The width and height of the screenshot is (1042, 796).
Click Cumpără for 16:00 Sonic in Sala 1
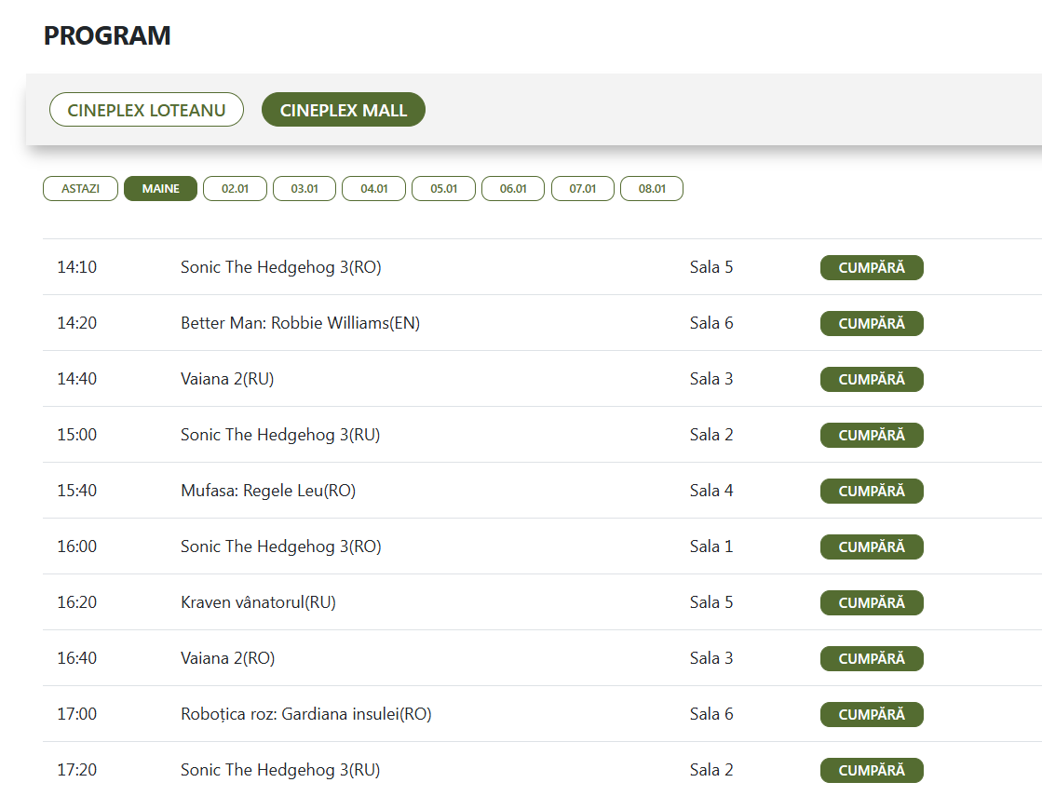coord(872,546)
